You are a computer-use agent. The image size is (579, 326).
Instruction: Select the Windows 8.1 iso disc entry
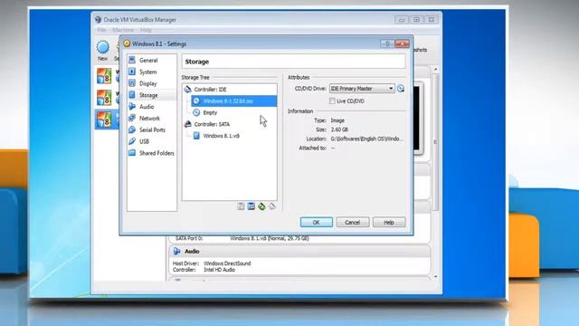point(234,101)
